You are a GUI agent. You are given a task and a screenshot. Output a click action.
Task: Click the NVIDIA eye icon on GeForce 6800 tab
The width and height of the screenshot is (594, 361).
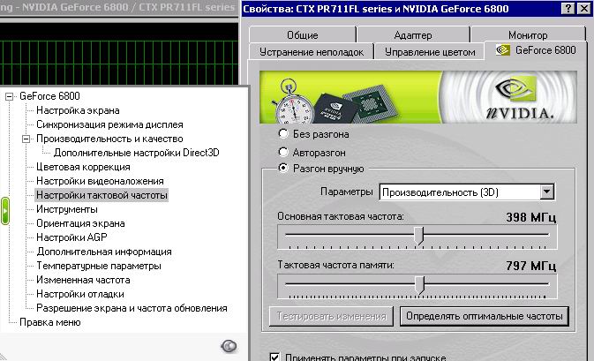point(503,50)
